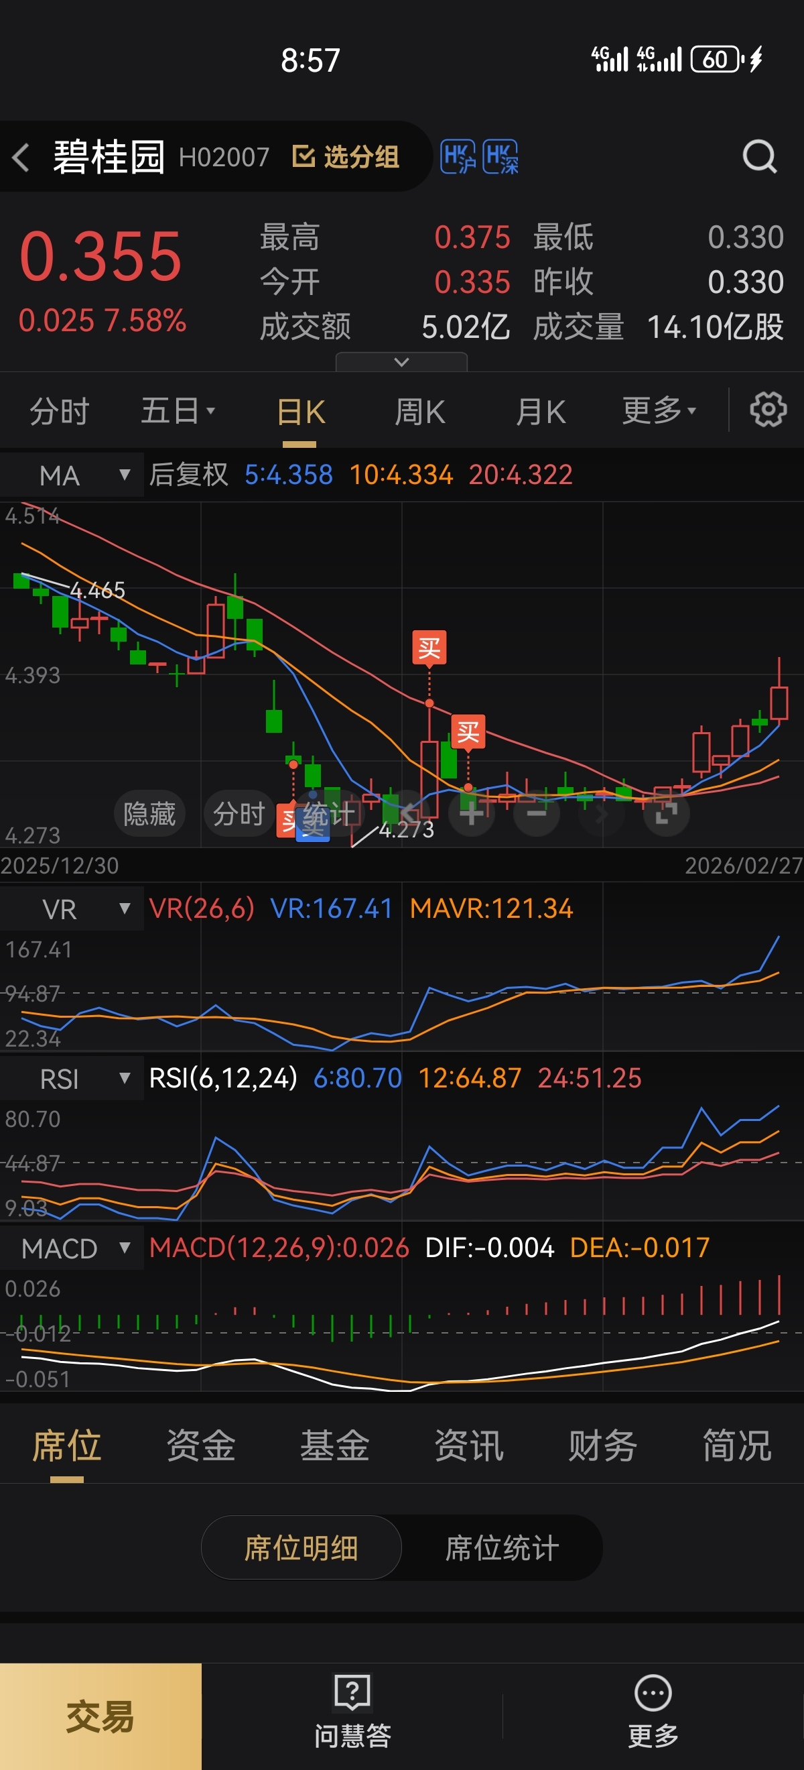Screen dimensions: 804x1770
Task: Expand quote details chevron handle
Action: click(x=401, y=362)
